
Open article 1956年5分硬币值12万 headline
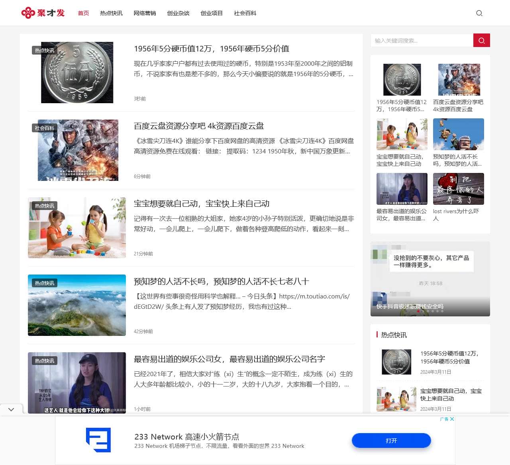point(211,49)
